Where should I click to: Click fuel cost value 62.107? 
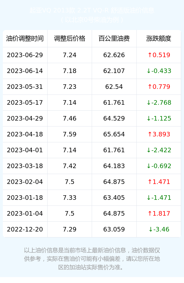click(114, 71)
